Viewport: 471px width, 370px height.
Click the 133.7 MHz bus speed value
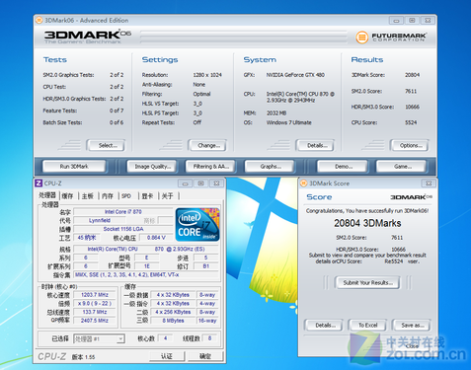coord(95,312)
